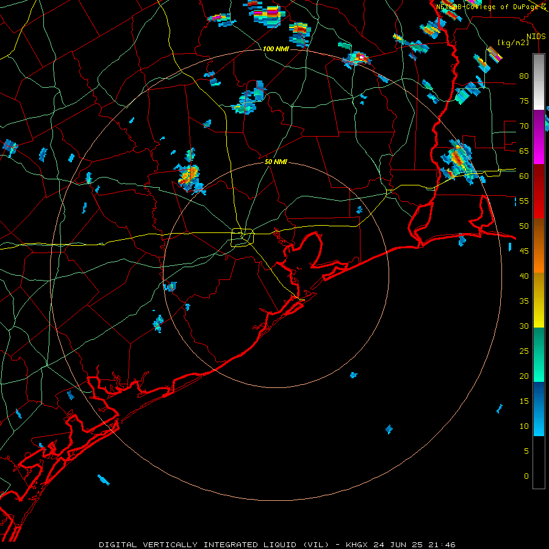Click the scale value 50
549x549 pixels.
[x=524, y=226]
